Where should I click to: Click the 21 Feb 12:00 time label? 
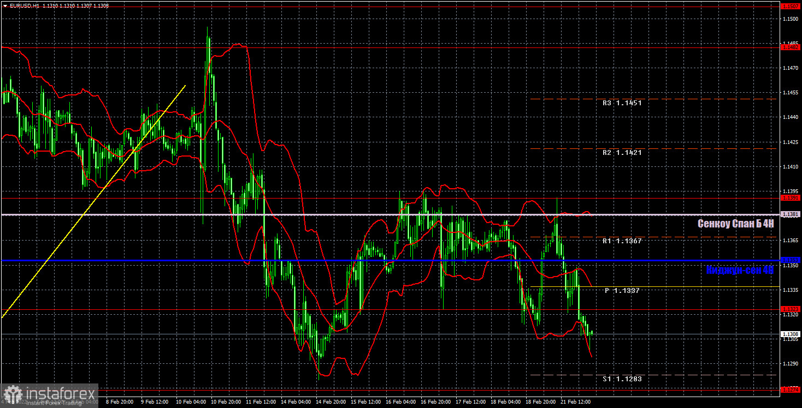pos(575,403)
